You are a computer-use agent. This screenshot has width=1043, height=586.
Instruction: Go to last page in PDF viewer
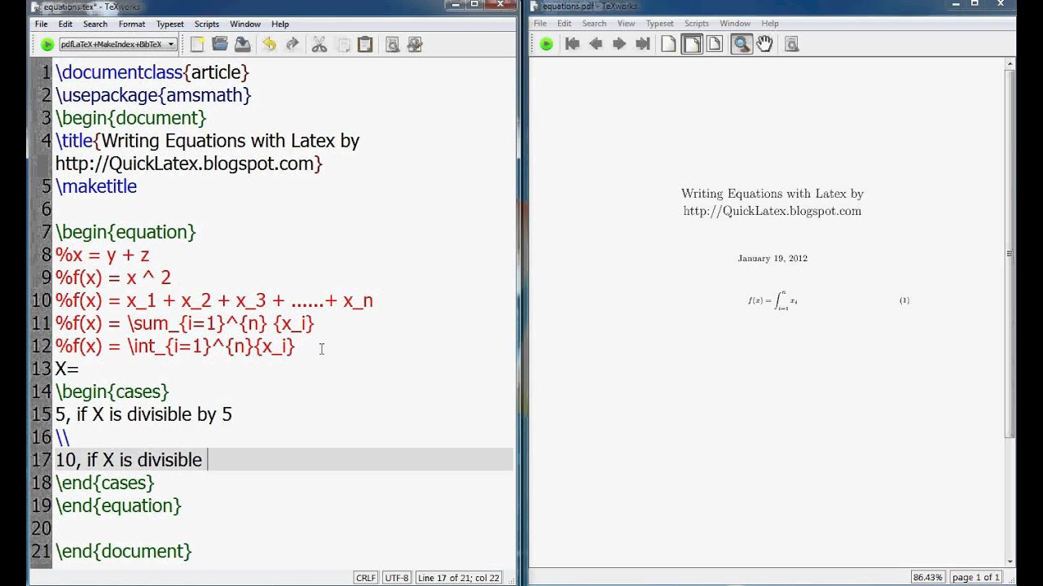(x=642, y=44)
